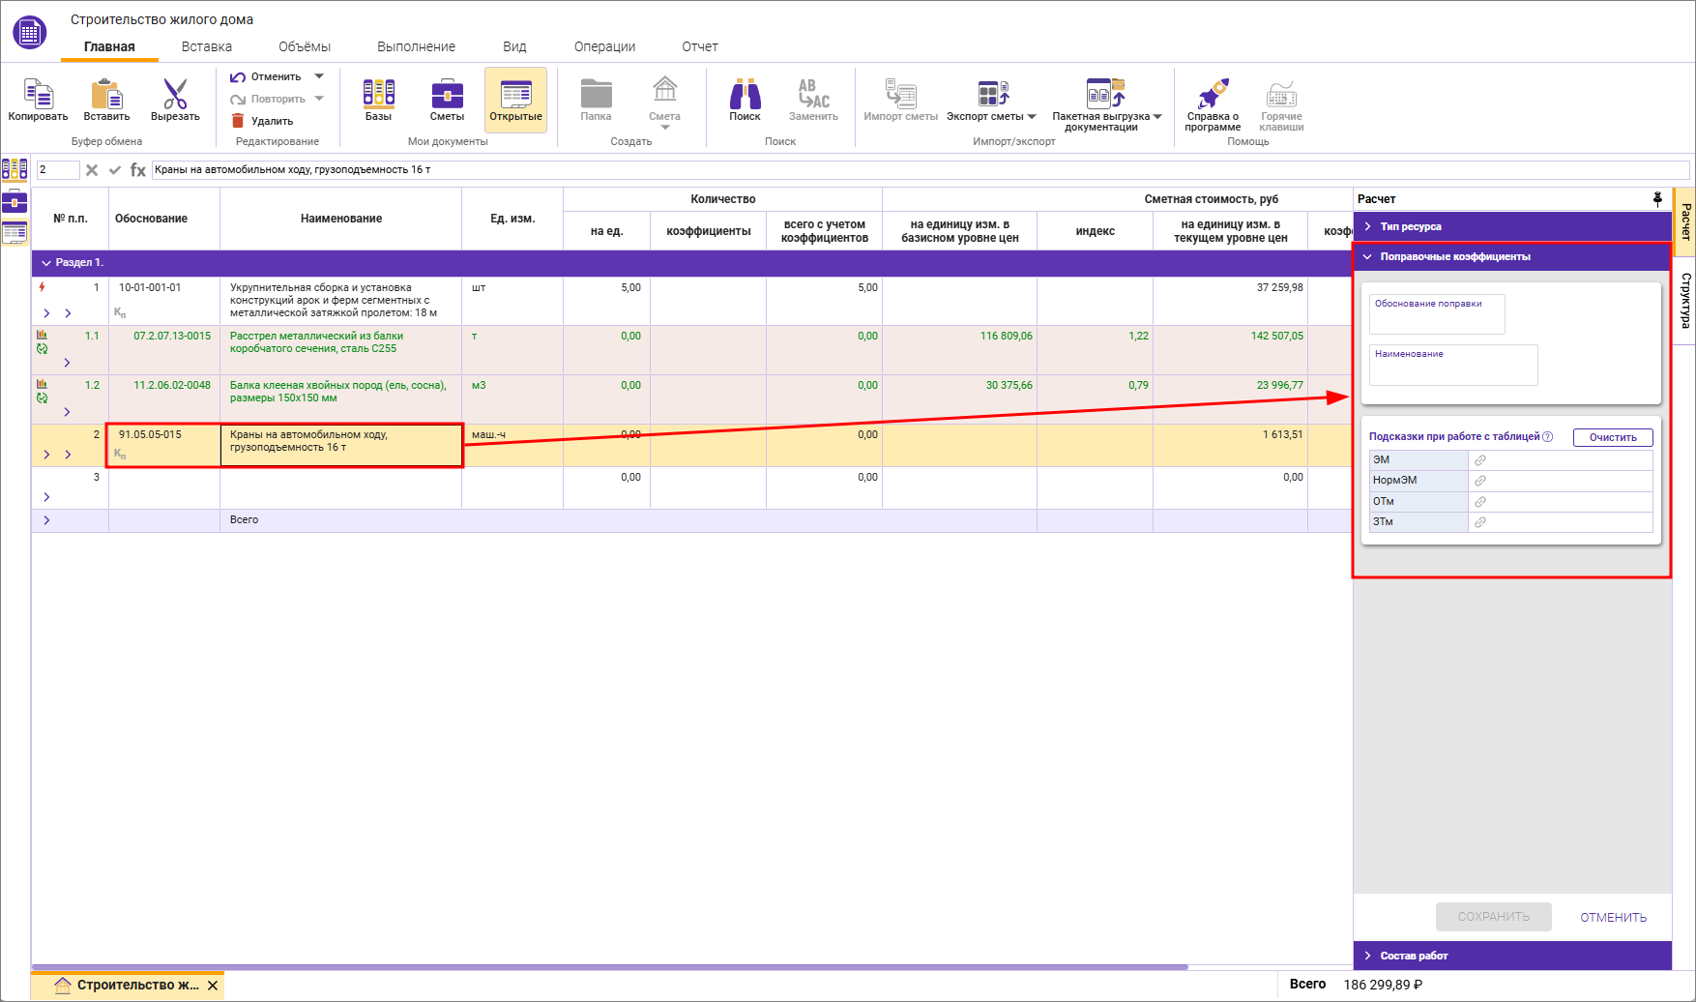Open the Сметы briefcase icon
This screenshot has height=1002, width=1696.
[x=447, y=95]
